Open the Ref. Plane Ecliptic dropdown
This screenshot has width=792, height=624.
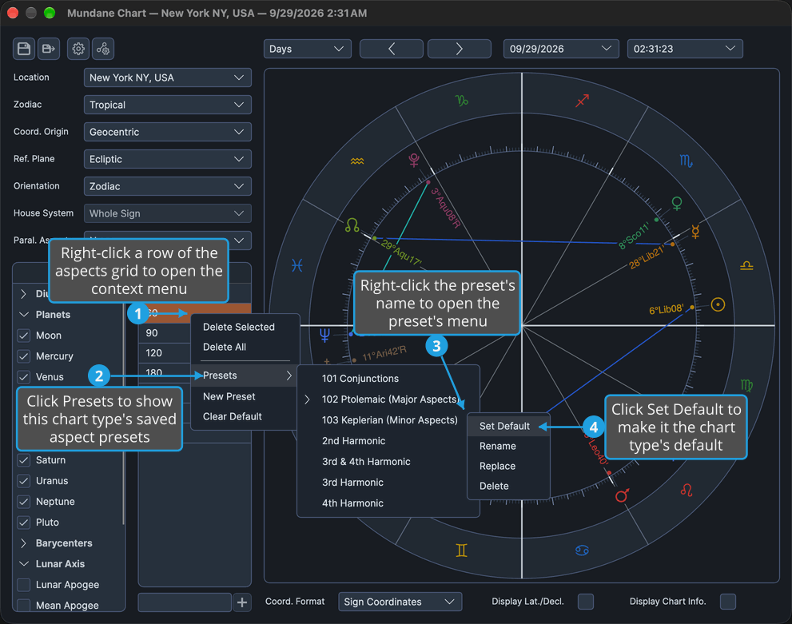click(167, 160)
